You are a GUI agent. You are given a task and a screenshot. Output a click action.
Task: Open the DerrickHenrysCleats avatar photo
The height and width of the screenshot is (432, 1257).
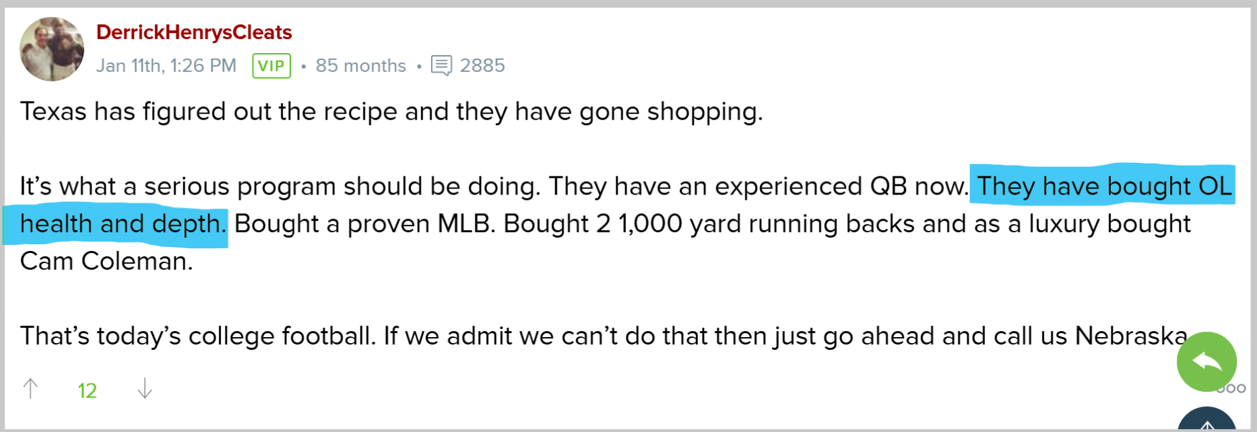tap(52, 49)
